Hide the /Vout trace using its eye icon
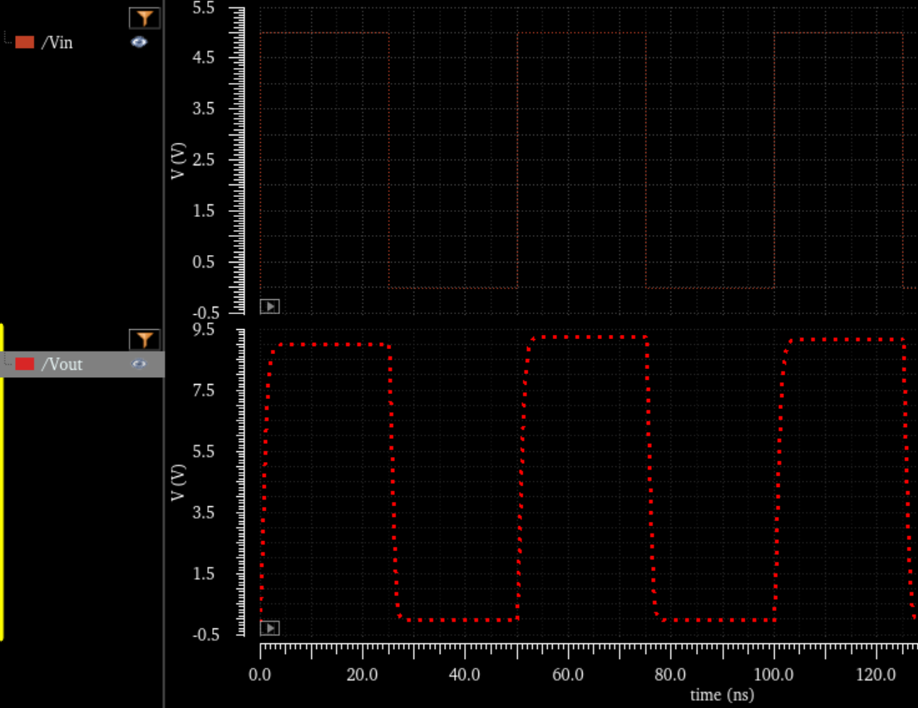 pyautogui.click(x=139, y=363)
